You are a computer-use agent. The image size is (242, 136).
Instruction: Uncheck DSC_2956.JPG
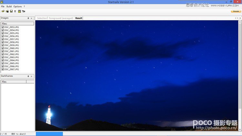coord(3,36)
